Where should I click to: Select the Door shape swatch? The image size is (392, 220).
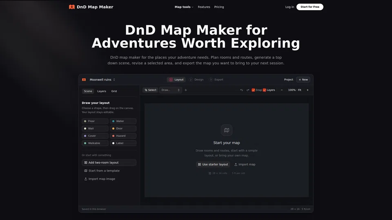pyautogui.click(x=123, y=128)
